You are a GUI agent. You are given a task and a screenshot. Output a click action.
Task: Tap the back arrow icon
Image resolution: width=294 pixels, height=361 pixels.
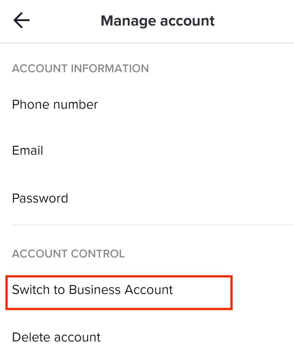click(x=21, y=21)
